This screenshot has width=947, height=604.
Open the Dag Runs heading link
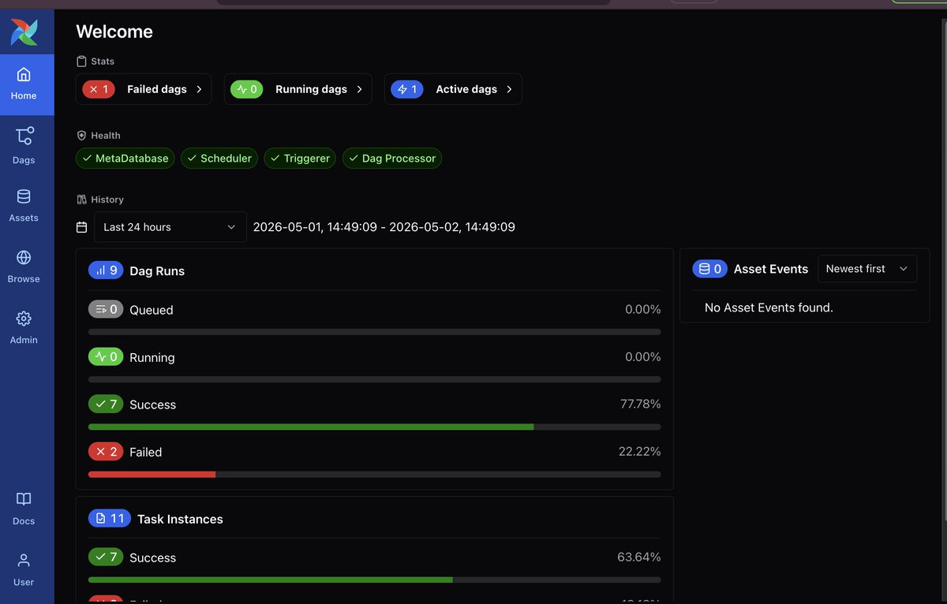coord(157,270)
